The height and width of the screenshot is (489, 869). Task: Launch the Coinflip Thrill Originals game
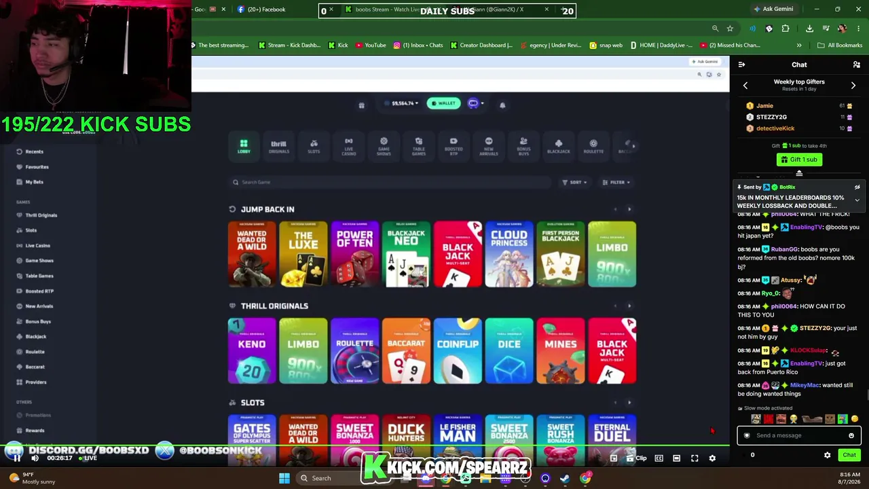coord(458,351)
